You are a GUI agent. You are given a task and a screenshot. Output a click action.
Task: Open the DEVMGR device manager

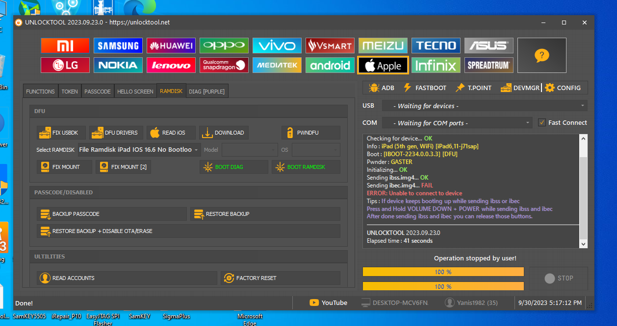click(x=520, y=88)
